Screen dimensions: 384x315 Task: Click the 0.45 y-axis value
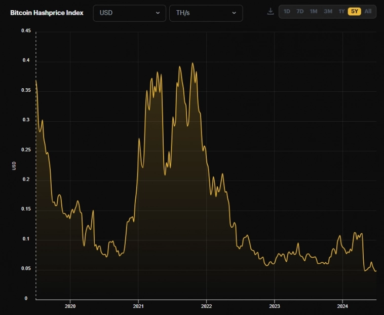[25, 31]
